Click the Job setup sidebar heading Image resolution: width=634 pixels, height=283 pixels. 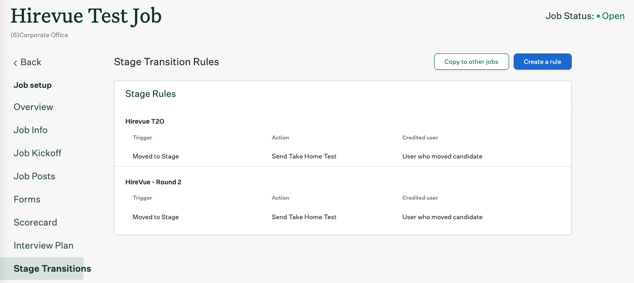[x=32, y=85]
